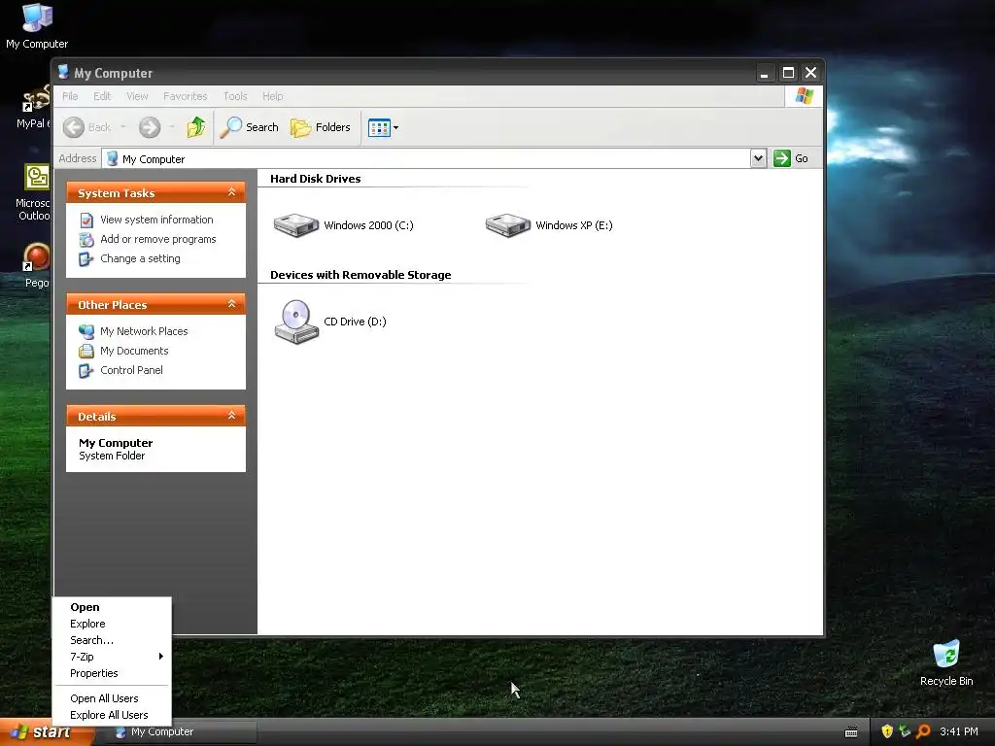Select the CD Drive (D:) icon
995x746 pixels.
296,322
